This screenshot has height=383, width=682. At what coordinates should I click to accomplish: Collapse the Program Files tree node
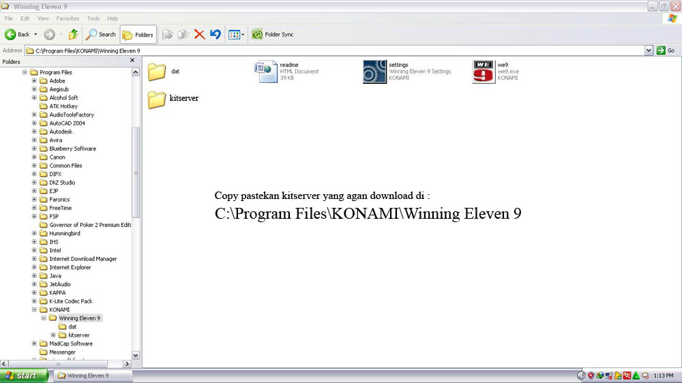tap(25, 72)
